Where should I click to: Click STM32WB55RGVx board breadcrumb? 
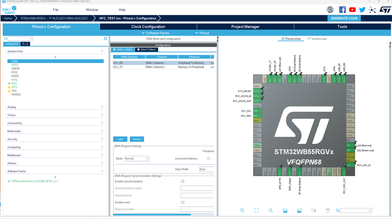point(54,18)
